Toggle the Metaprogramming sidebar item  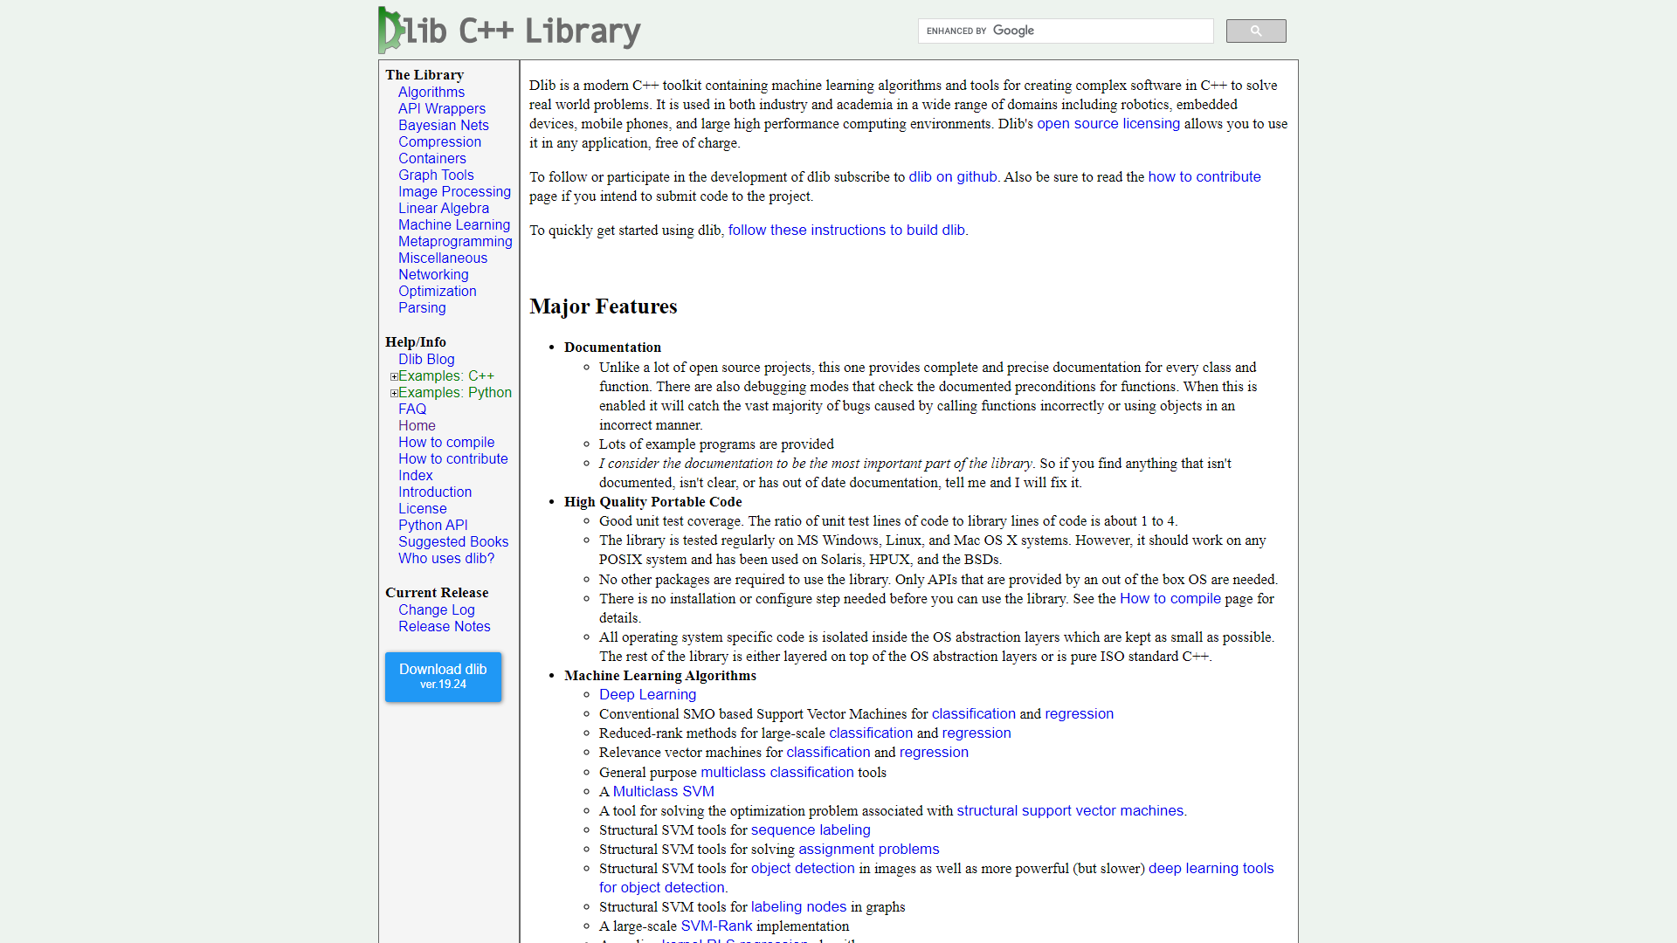(x=455, y=241)
